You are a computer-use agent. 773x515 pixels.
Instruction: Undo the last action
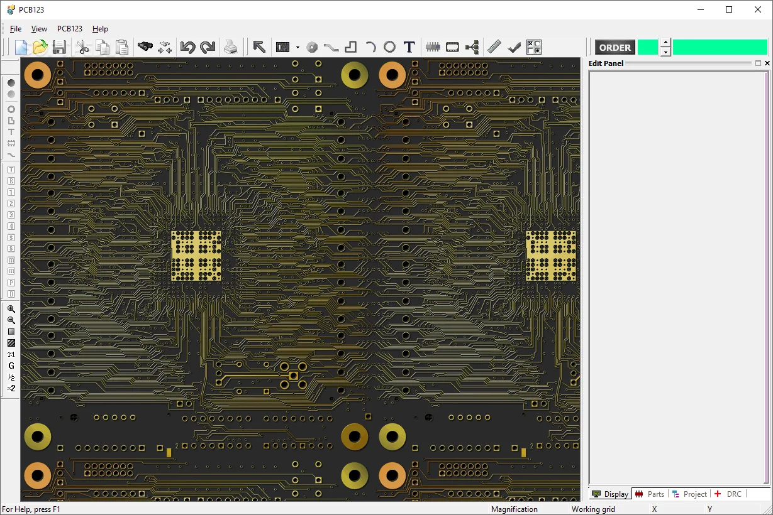(x=188, y=46)
